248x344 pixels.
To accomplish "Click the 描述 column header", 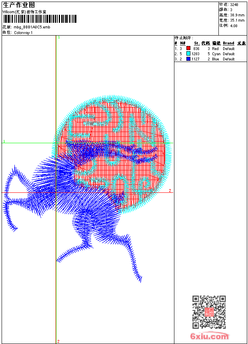I will [x=217, y=43].
